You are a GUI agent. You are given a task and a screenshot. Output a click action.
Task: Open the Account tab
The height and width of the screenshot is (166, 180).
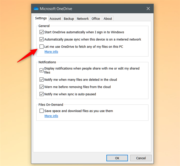pyautogui.click(x=55, y=19)
